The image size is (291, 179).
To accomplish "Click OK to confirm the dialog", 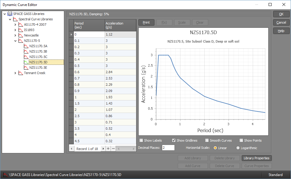I will pyautogui.click(x=281, y=14).
